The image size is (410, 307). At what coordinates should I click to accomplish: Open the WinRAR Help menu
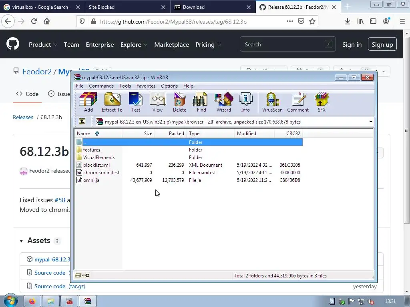pyautogui.click(x=188, y=86)
